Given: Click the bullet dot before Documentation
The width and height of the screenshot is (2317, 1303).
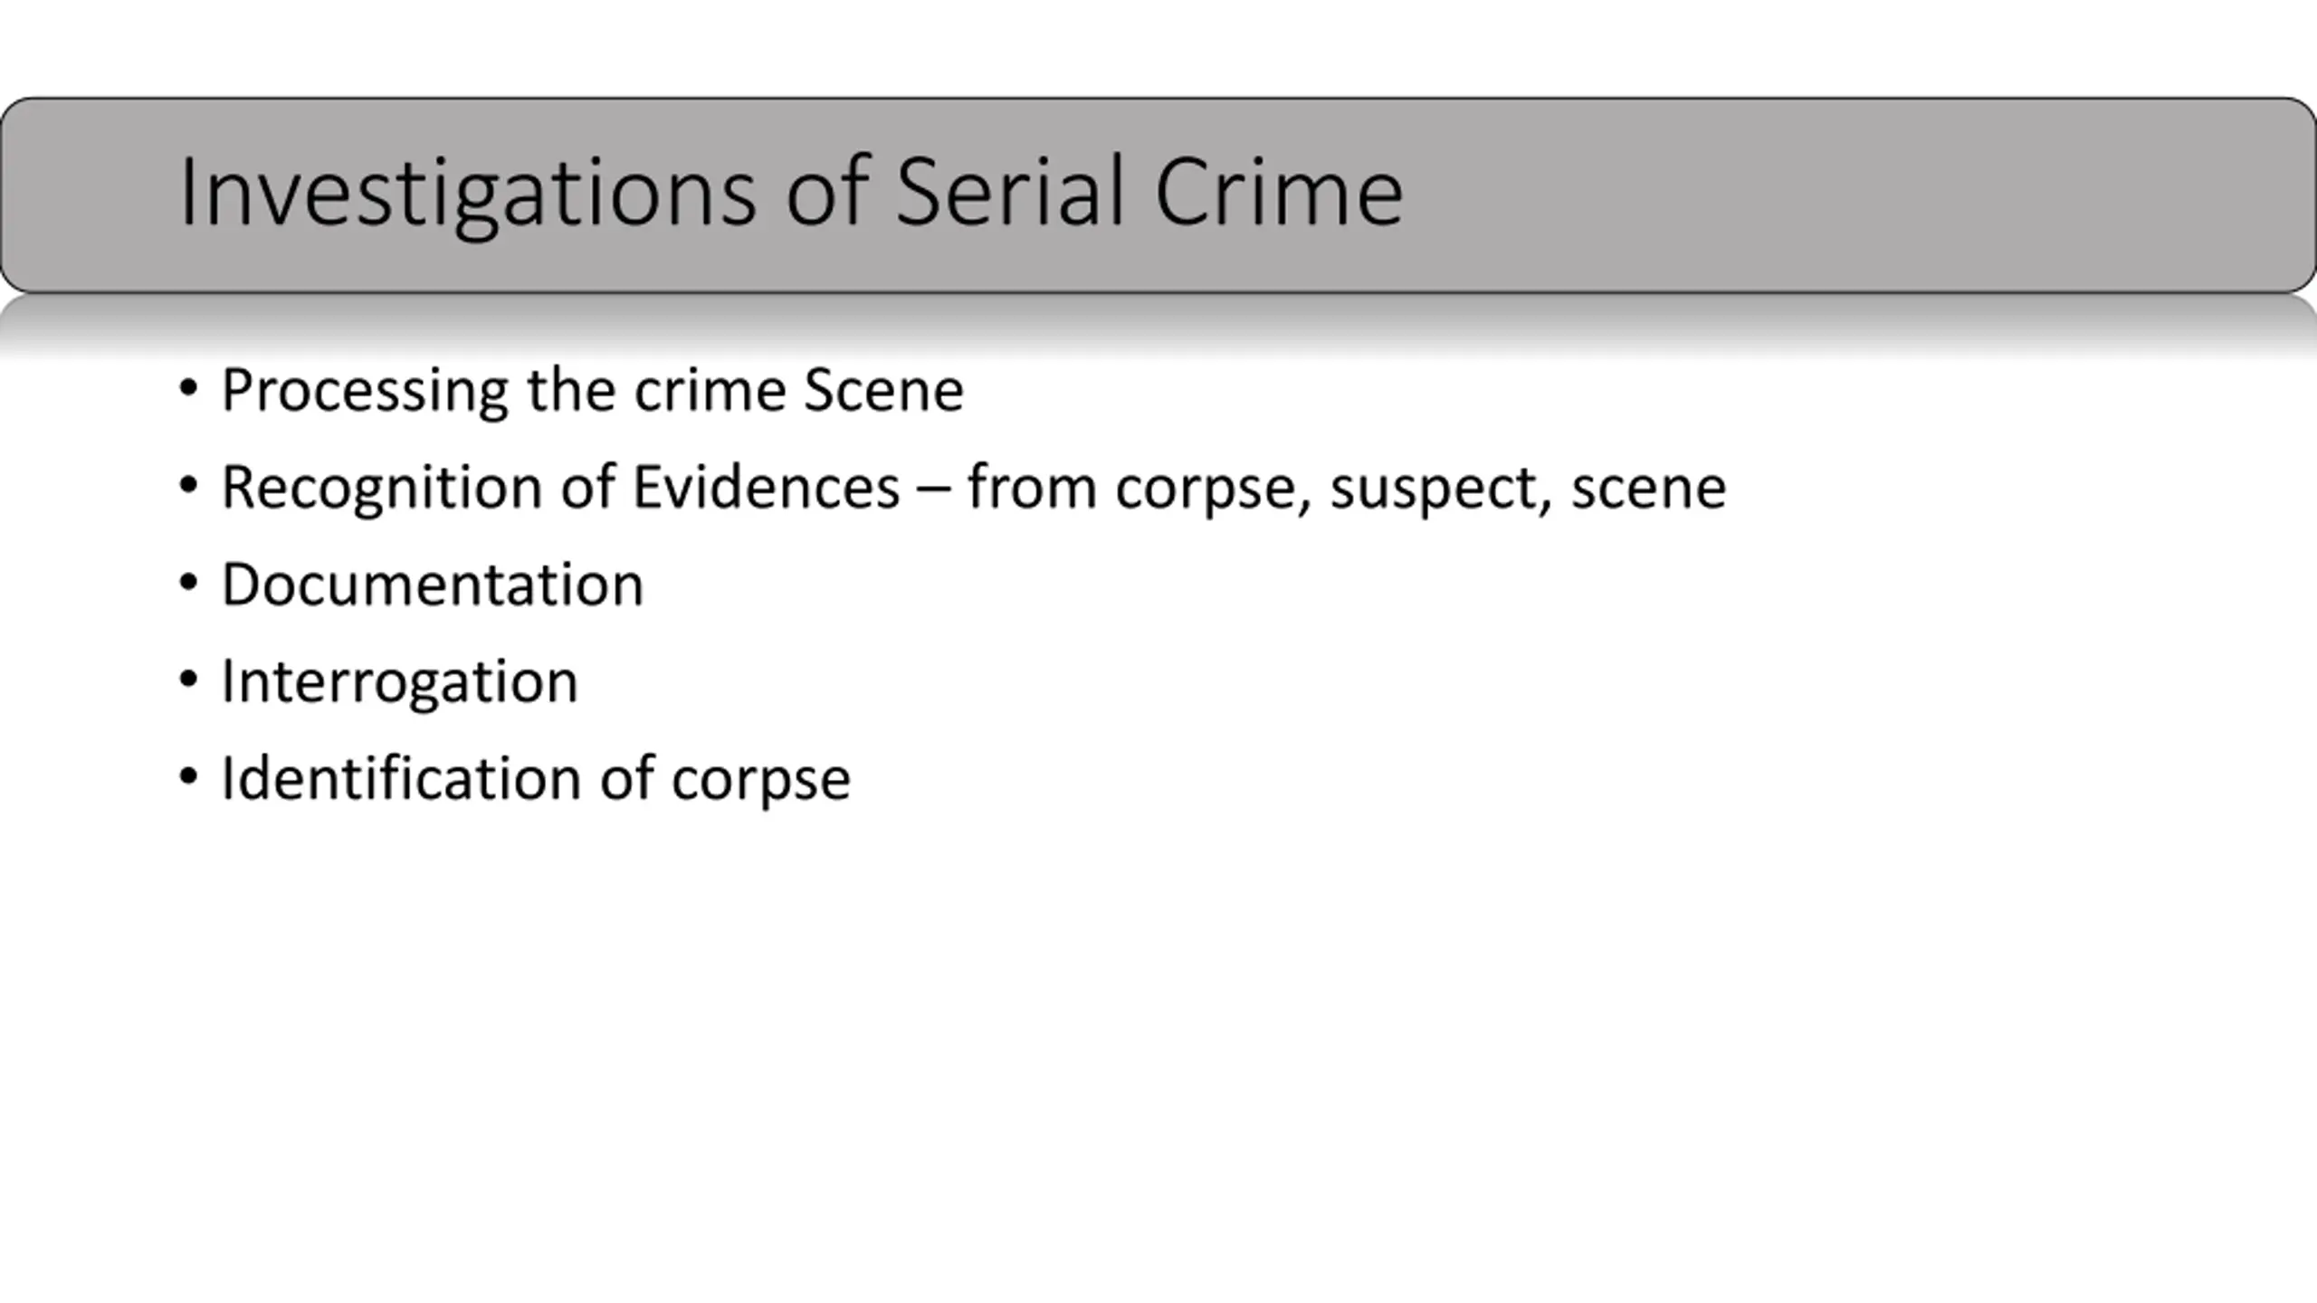Looking at the screenshot, I should coord(188,584).
